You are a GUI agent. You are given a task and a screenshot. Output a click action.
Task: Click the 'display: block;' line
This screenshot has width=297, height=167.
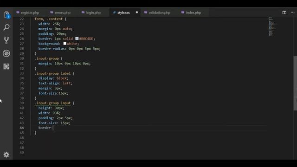53,78
